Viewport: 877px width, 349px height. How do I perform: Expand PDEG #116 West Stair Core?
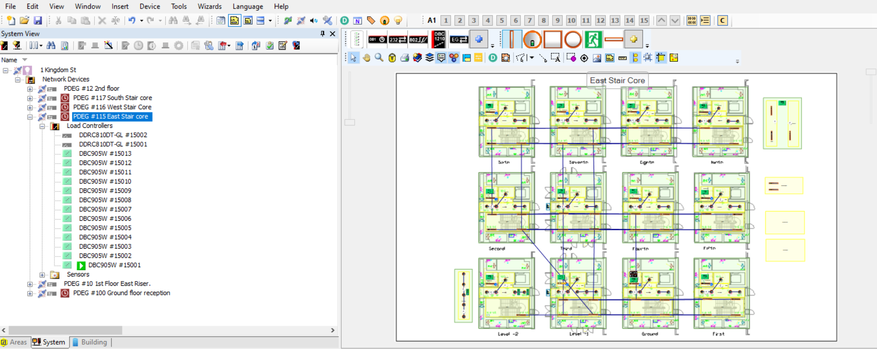pos(30,107)
